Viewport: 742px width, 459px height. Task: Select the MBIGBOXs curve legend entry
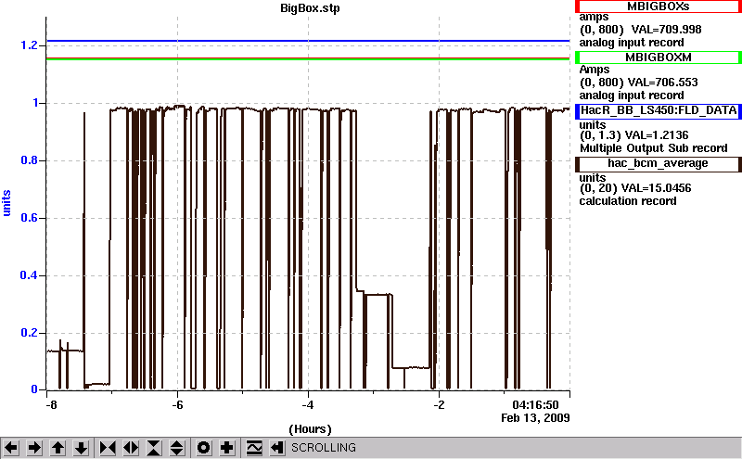click(x=658, y=6)
